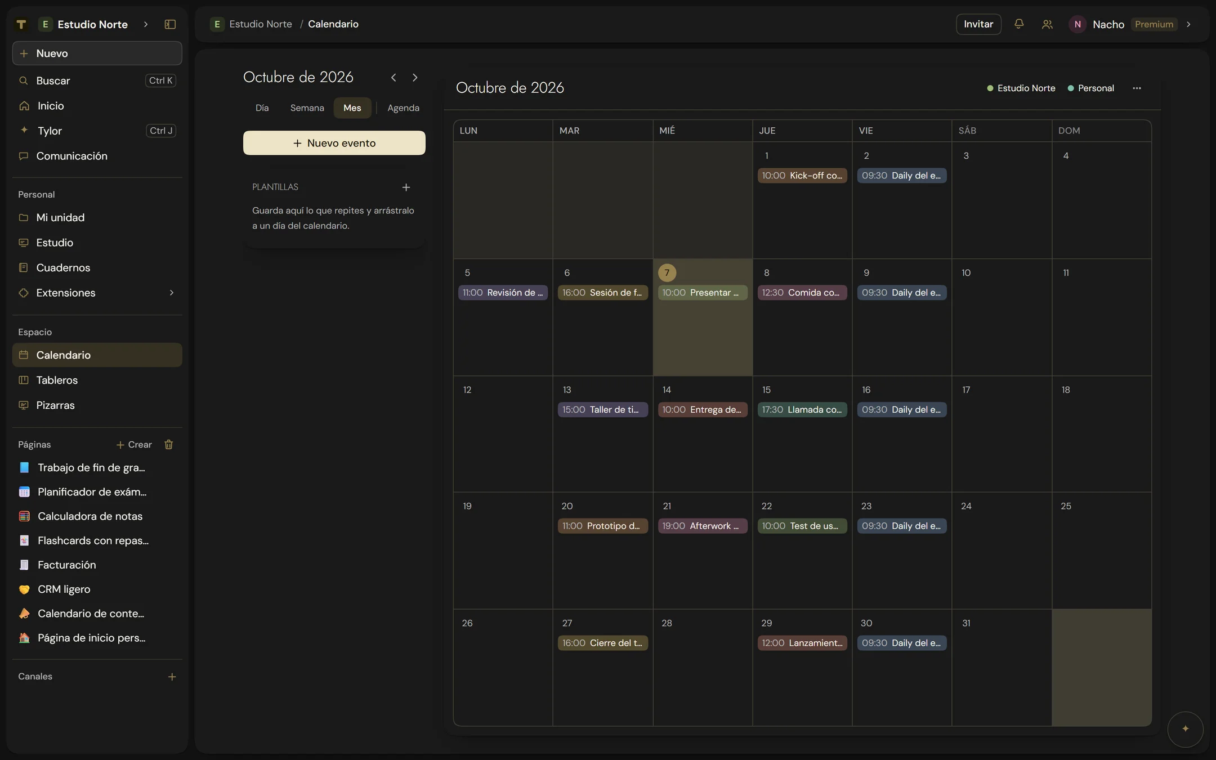Click the T logo icon top left
Screen dimensions: 1216x760
(21, 24)
